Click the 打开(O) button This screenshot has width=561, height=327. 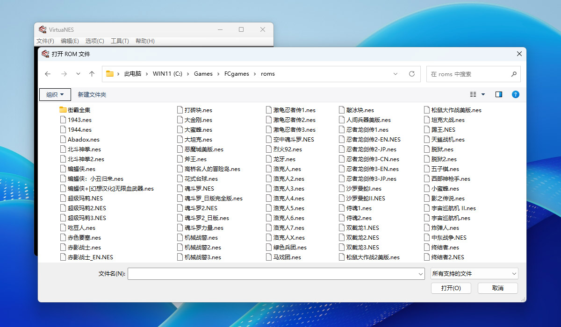(x=451, y=288)
